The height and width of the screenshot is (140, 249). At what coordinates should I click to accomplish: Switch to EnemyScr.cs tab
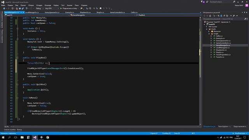coord(70,12)
